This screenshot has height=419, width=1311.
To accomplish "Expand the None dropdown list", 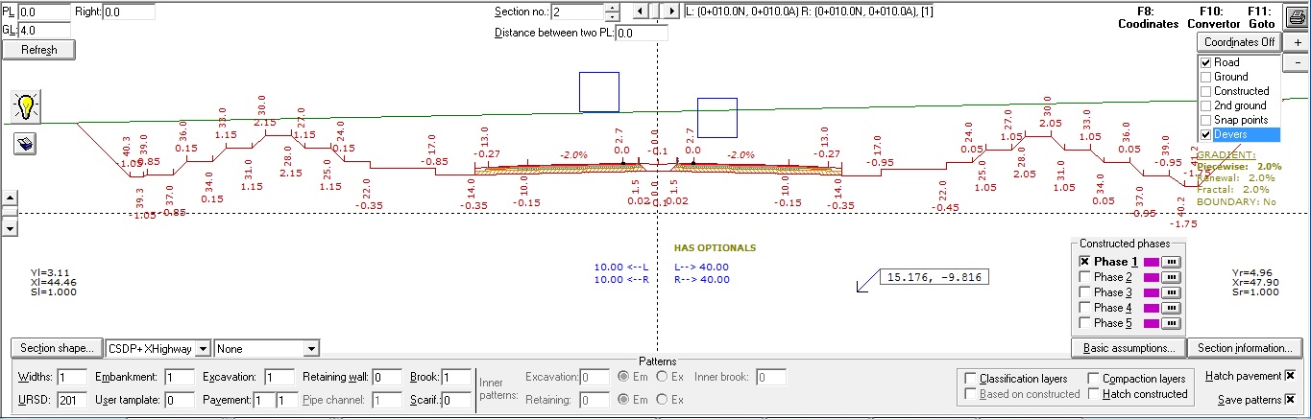I will tap(310, 348).
